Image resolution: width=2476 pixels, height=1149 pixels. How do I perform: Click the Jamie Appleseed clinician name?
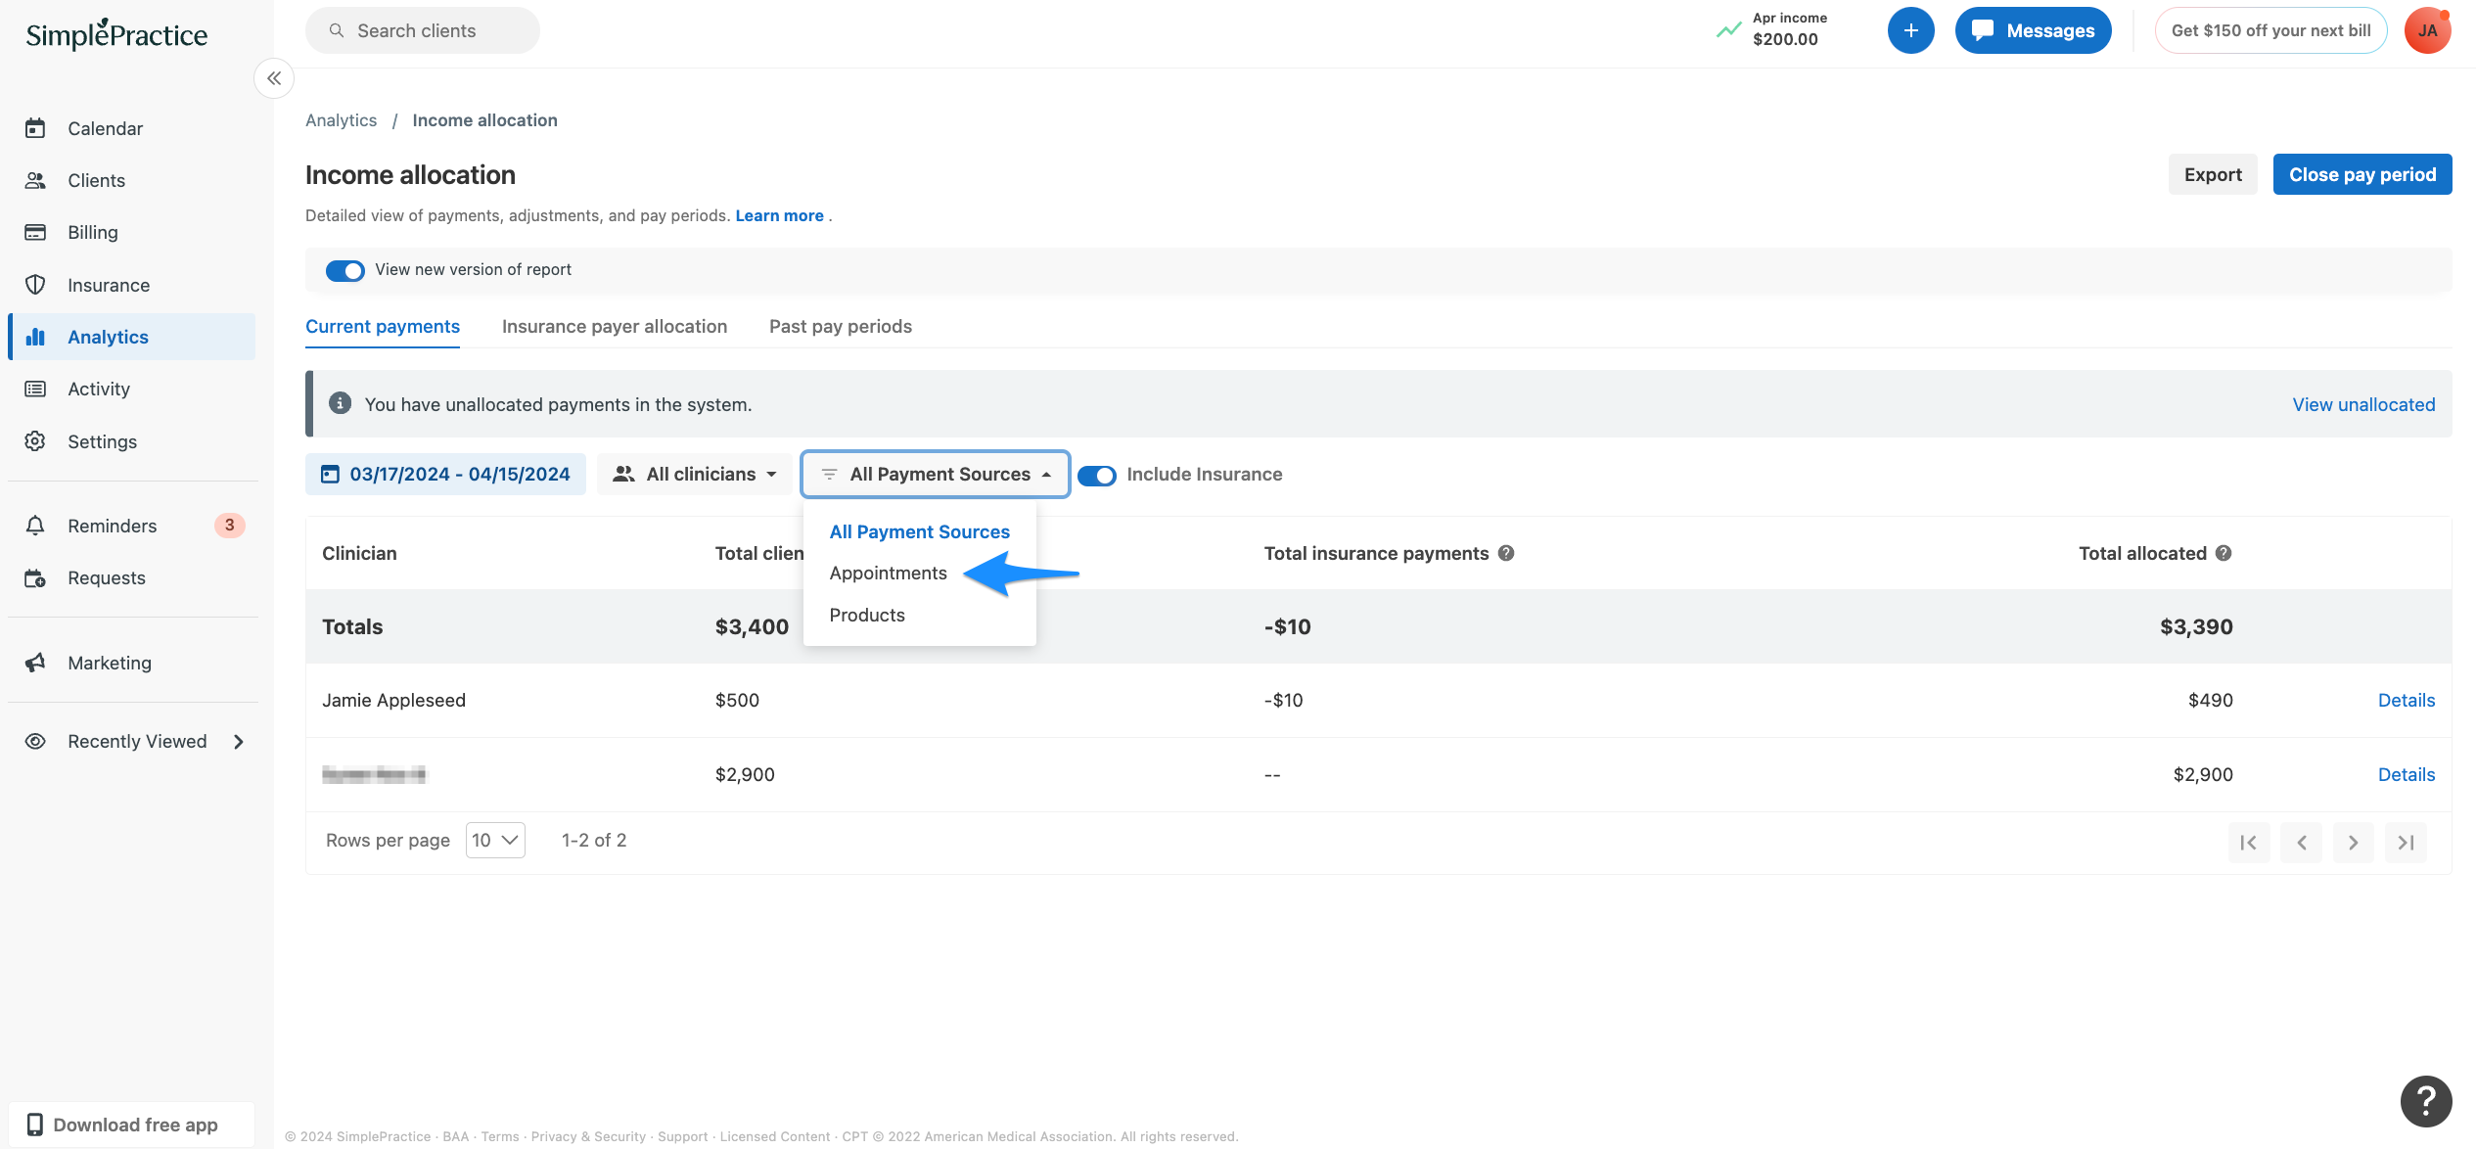pyautogui.click(x=393, y=700)
